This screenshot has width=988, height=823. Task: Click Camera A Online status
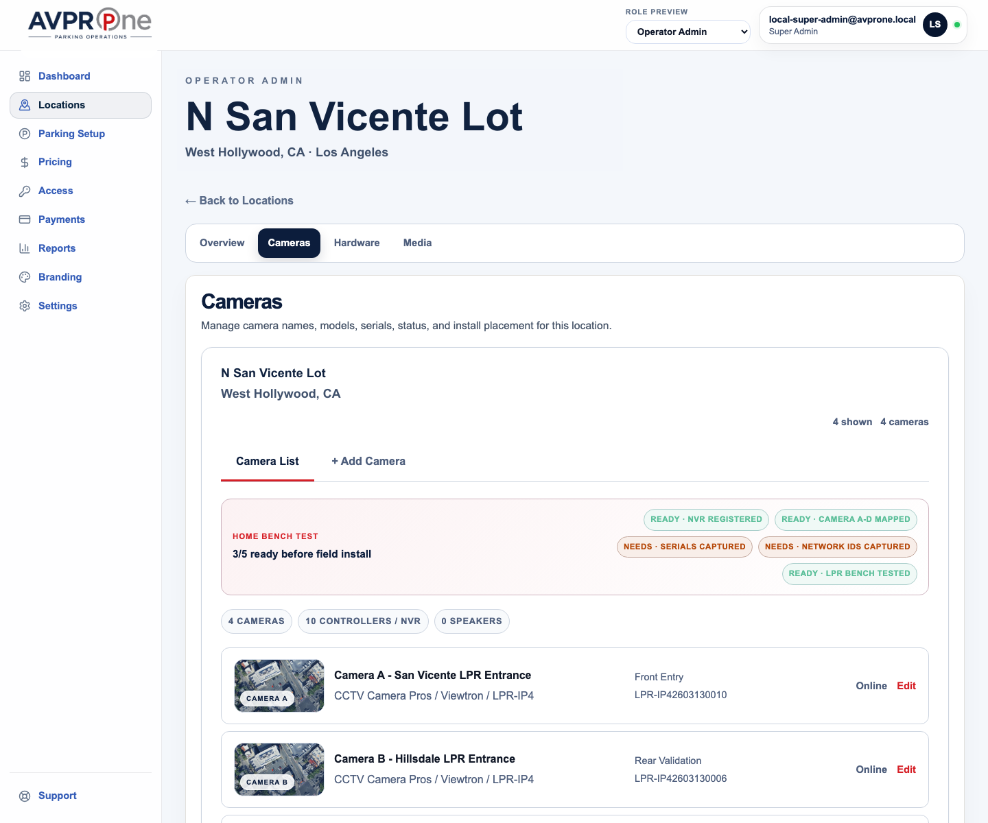[x=871, y=686]
